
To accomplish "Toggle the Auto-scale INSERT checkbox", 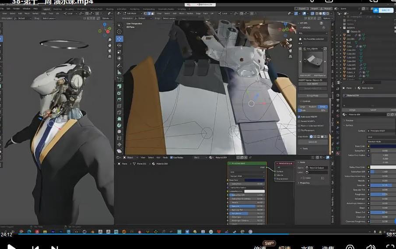I will (300, 117).
